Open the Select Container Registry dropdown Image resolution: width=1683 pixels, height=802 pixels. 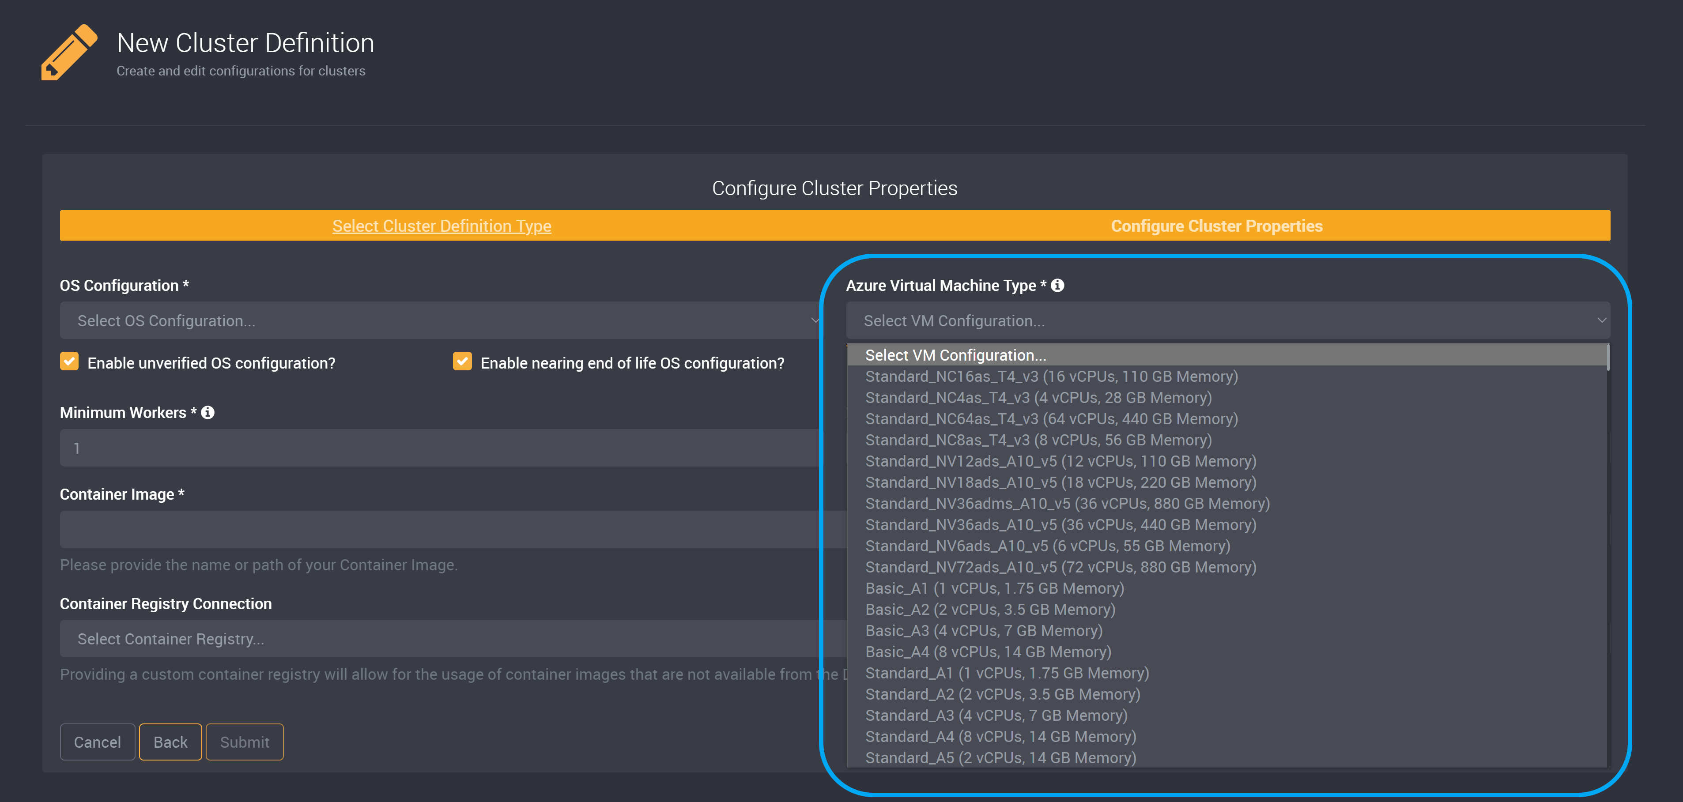click(x=453, y=638)
